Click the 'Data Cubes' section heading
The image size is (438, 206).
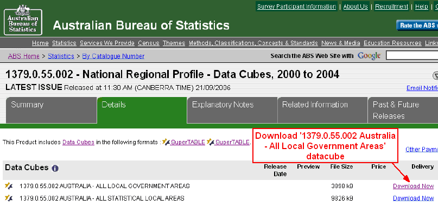(x=27, y=168)
